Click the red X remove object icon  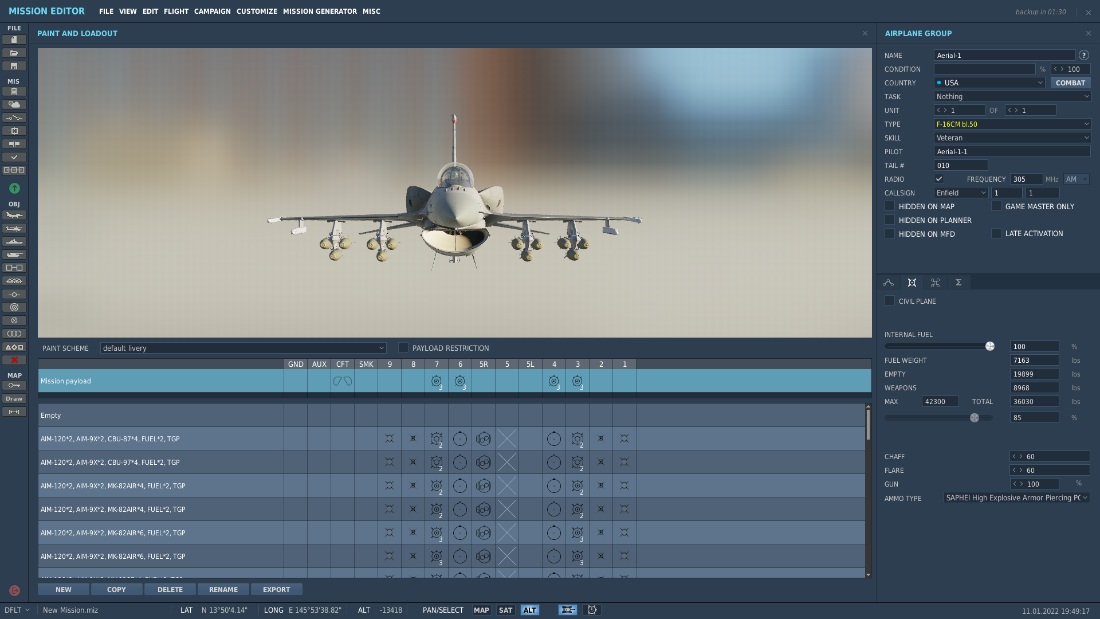(14, 360)
